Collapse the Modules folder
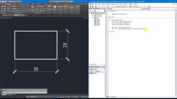The height and width of the screenshot is (99, 177). [92, 18]
